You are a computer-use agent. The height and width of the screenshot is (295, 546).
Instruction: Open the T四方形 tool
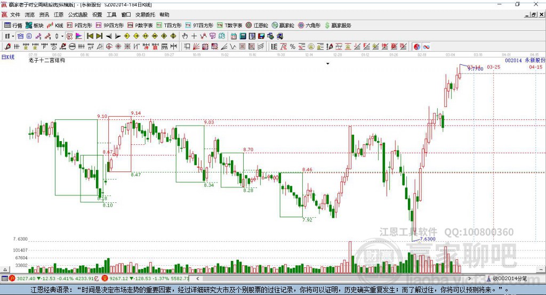point(169,26)
